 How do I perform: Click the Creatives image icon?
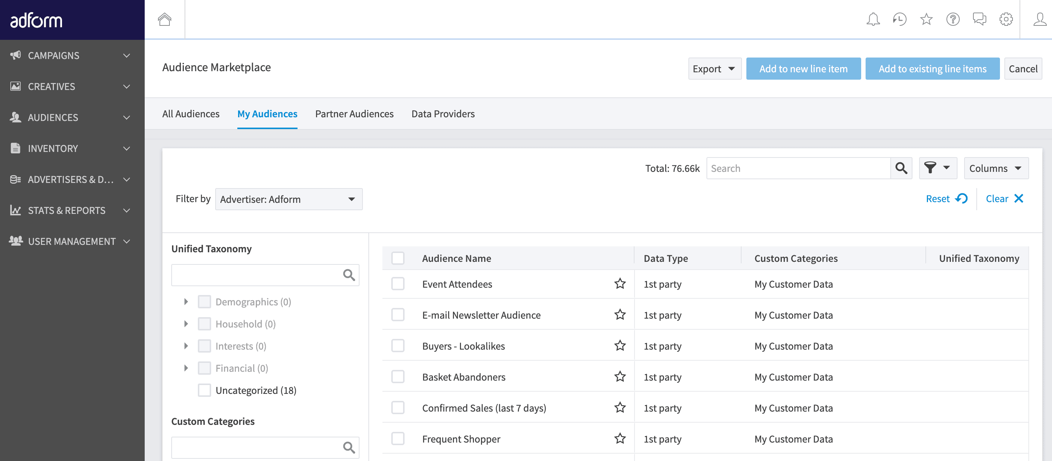coord(16,86)
